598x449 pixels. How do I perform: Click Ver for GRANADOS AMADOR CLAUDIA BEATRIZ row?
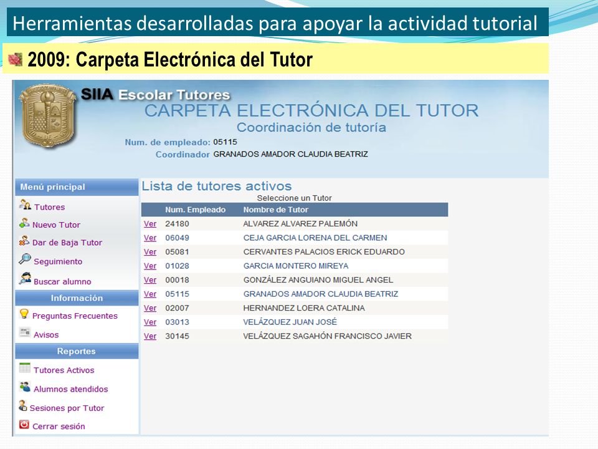click(x=150, y=294)
